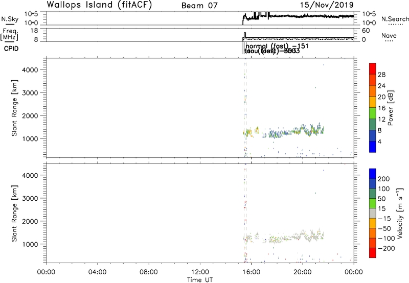This screenshot has height=283, width=409.
Task: Click the Time UT axis label
Action: pyautogui.click(x=200, y=280)
